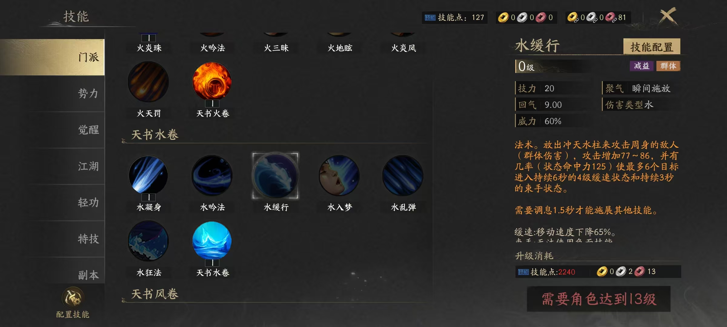Click the 需要角色达到13级 upgrade button

(x=599, y=299)
